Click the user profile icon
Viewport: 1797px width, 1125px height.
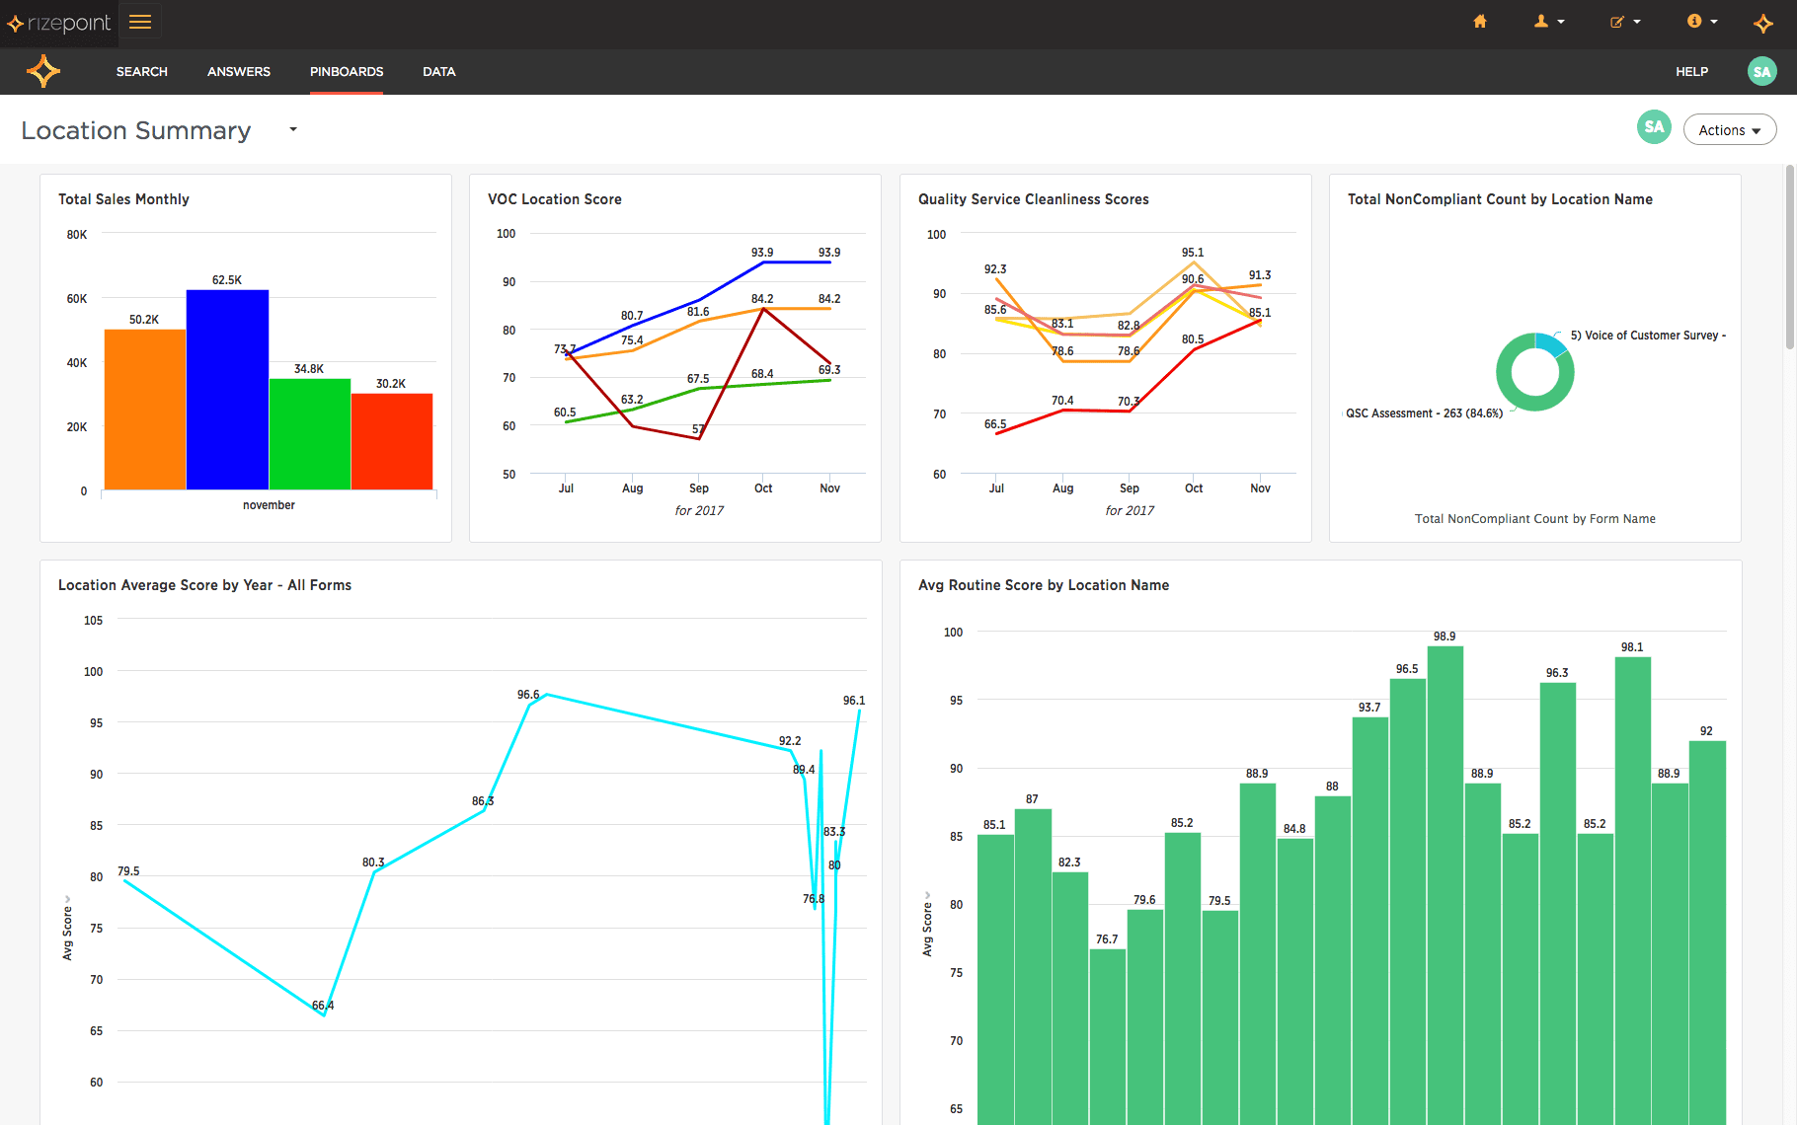pyautogui.click(x=1542, y=21)
